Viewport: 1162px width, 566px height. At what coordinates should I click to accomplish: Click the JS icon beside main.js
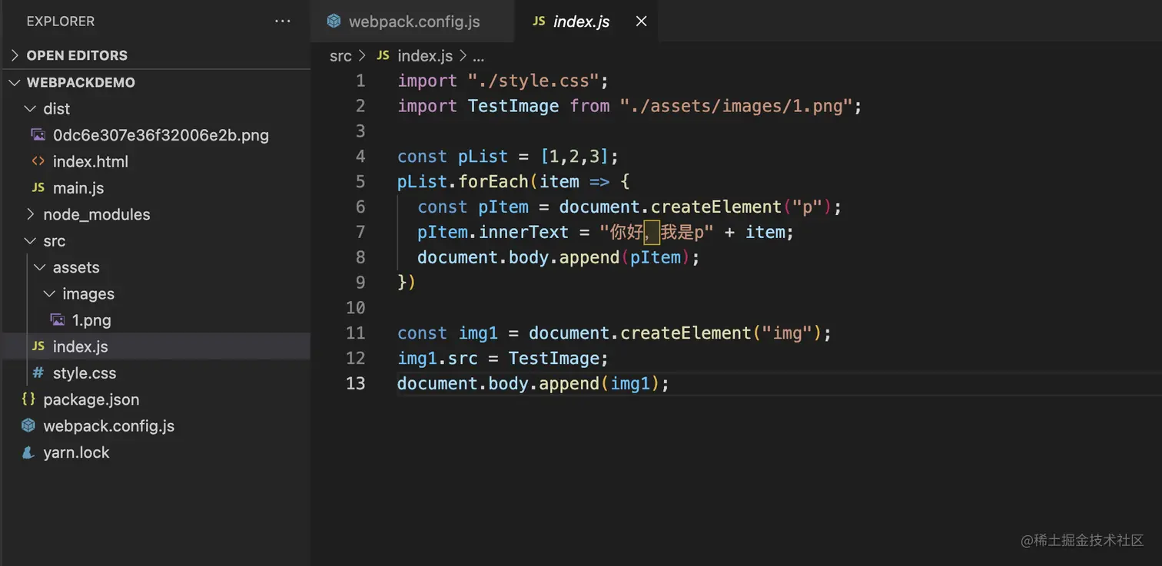coord(38,188)
